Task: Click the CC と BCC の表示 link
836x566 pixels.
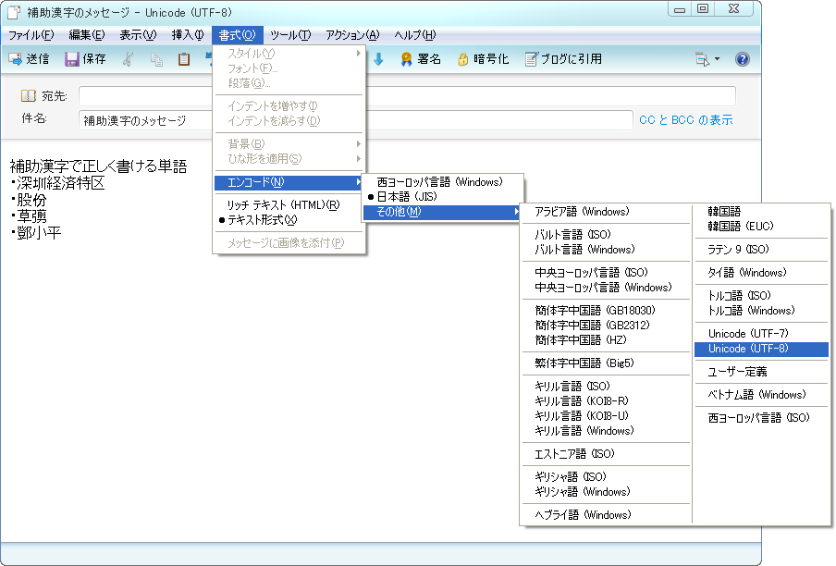Action: 685,120
